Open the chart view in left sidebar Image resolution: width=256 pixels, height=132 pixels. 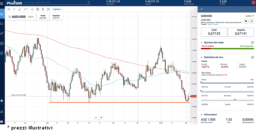pyautogui.click(x=2, y=14)
